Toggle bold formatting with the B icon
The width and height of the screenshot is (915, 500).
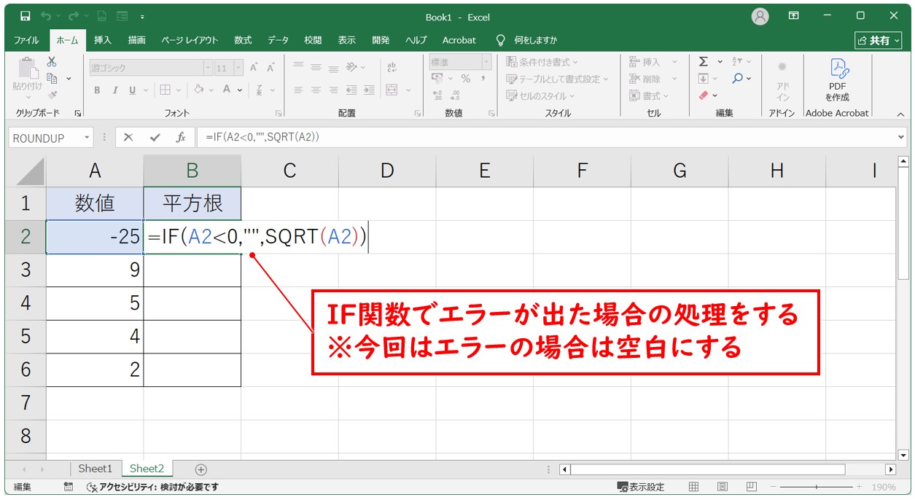tap(96, 90)
